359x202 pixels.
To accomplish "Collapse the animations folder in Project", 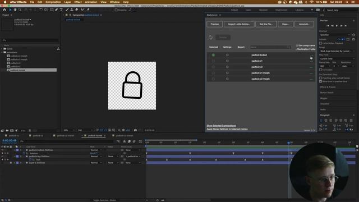I will 2,52.
